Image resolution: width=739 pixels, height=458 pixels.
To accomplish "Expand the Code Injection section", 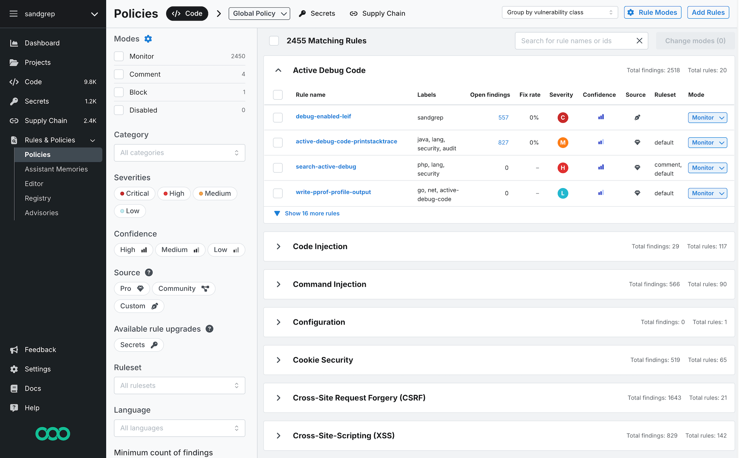I will click(278, 246).
